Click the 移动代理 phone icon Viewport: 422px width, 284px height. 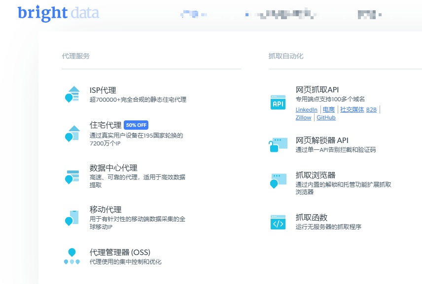click(x=72, y=218)
